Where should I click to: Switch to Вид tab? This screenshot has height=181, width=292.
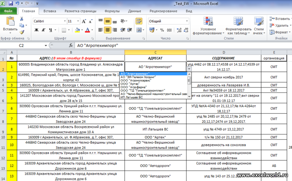pos(189,11)
